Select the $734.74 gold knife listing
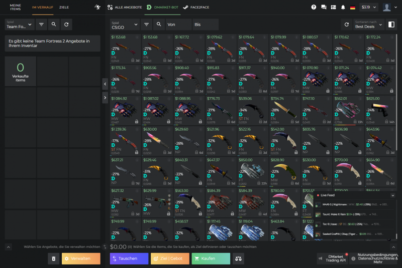402x268 pixels. (284, 110)
